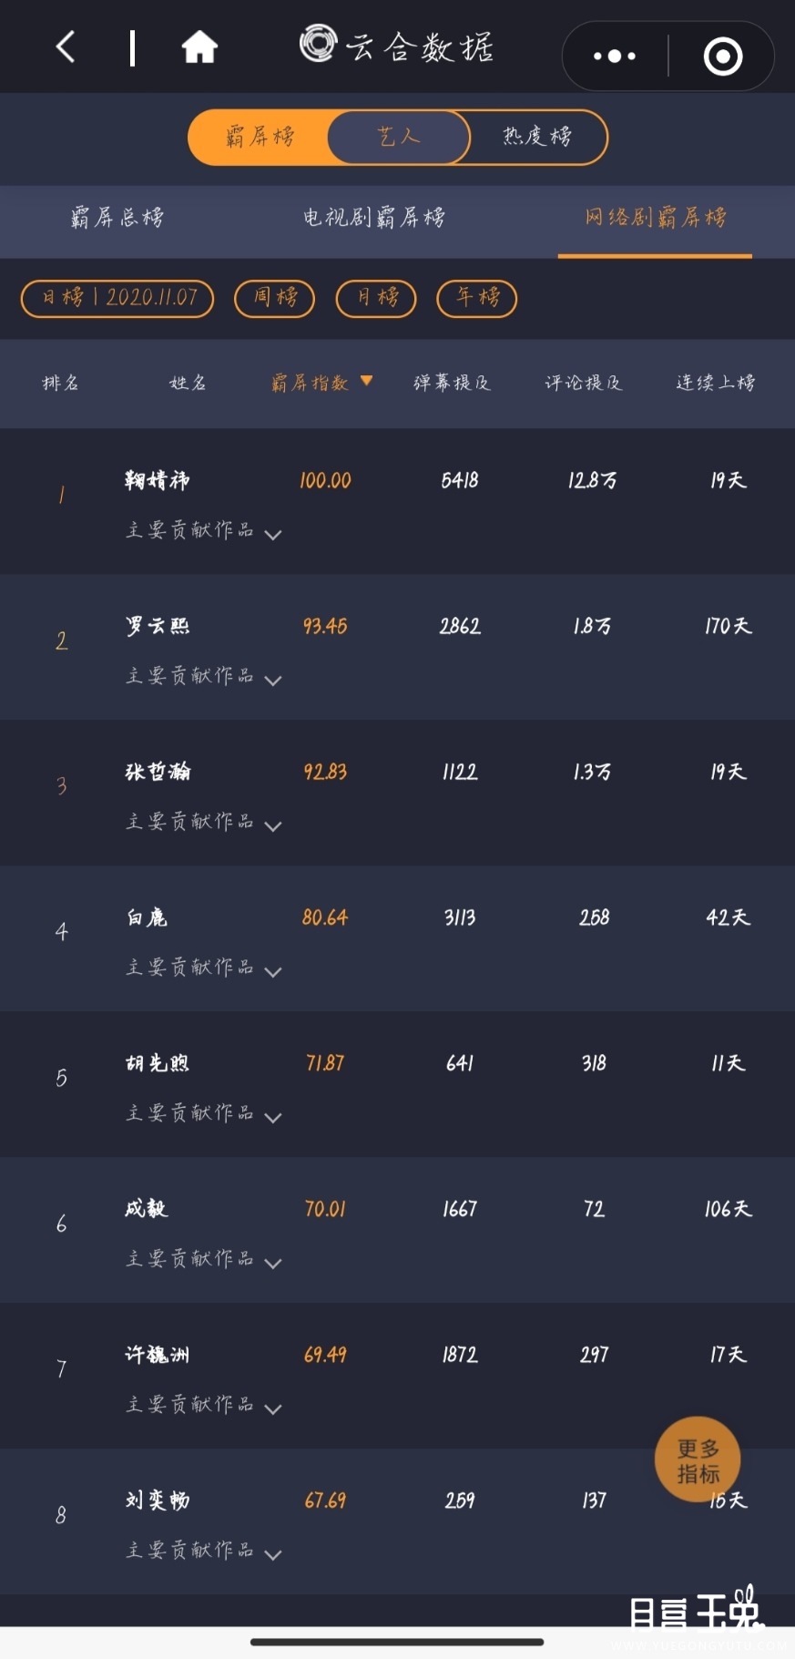
Task: Go to home via house icon
Action: pos(199,46)
